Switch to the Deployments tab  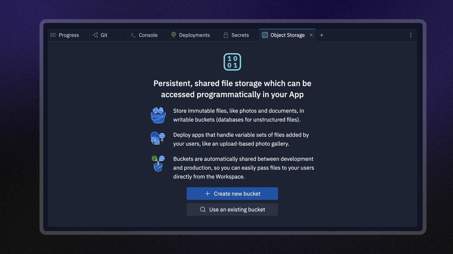(191, 35)
